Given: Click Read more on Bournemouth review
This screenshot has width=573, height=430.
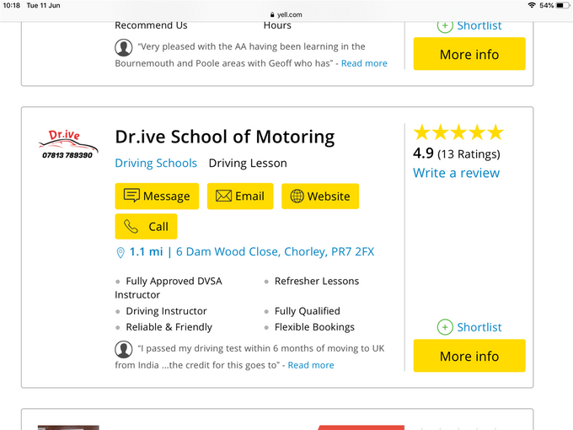Looking at the screenshot, I should (364, 63).
